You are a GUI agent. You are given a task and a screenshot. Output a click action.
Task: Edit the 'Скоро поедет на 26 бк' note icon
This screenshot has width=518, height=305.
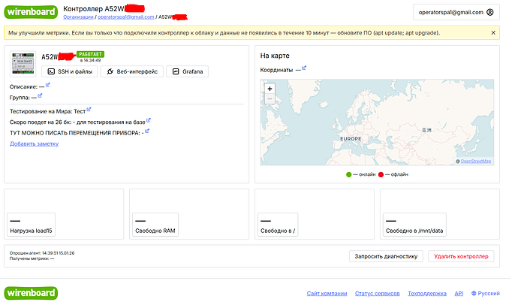[149, 120]
